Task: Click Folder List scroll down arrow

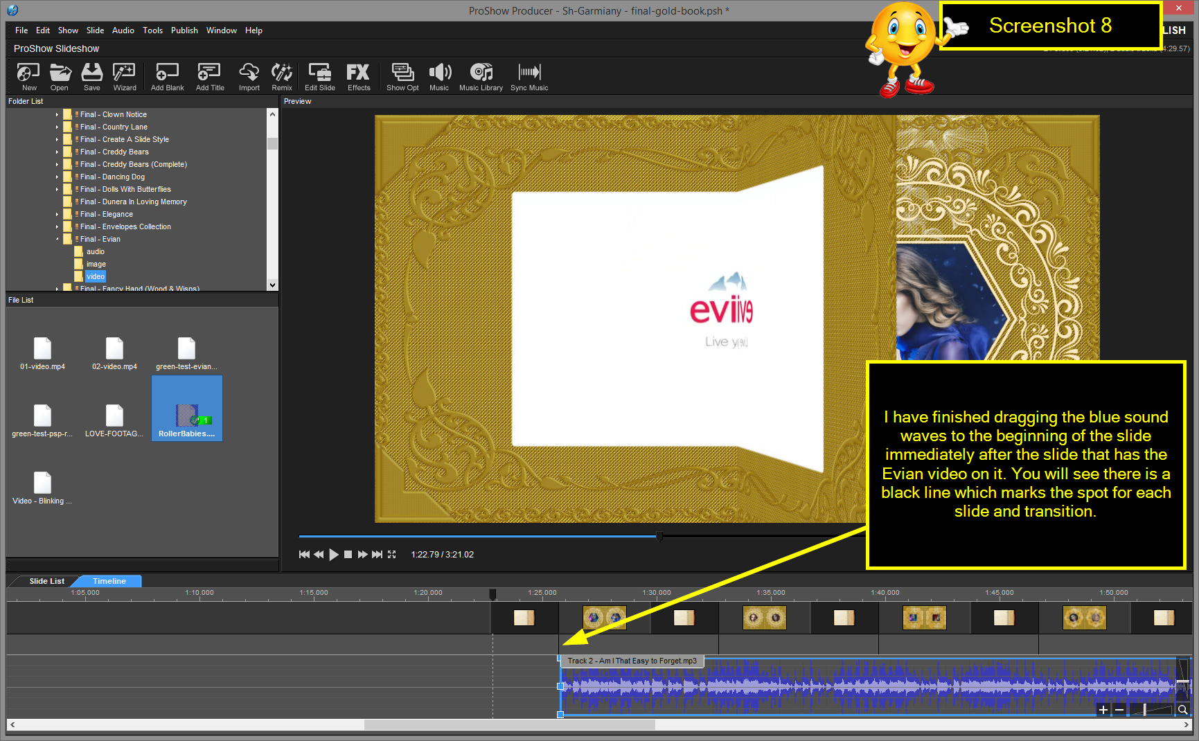Action: pos(272,285)
